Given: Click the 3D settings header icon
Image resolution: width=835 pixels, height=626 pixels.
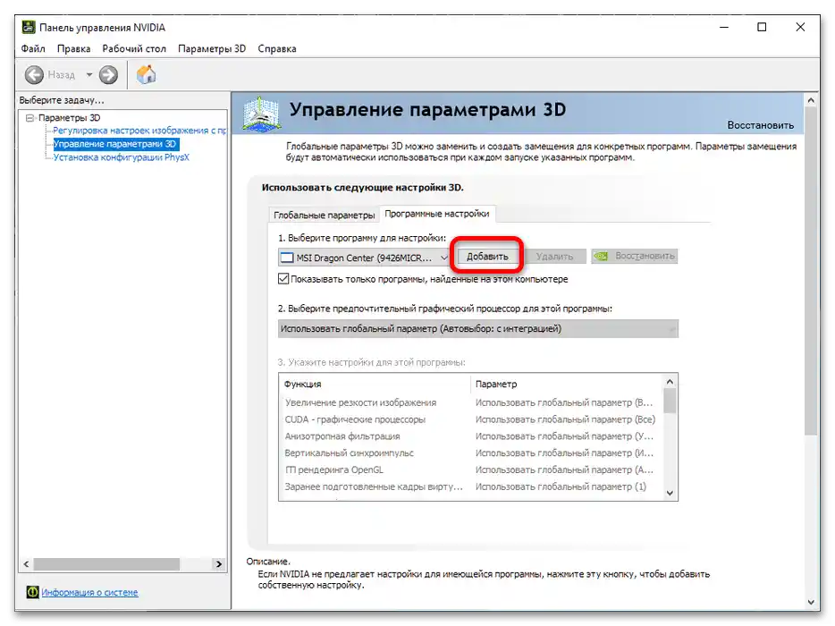Looking at the screenshot, I should coord(261,114).
